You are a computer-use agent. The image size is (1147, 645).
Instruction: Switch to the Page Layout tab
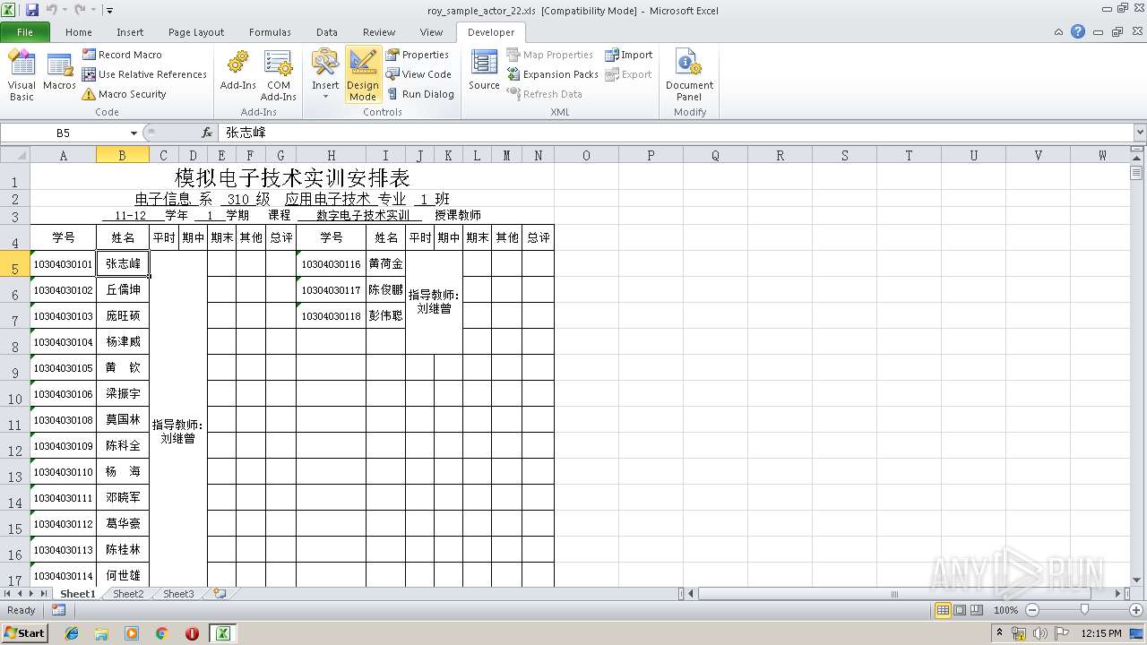pyautogui.click(x=196, y=32)
